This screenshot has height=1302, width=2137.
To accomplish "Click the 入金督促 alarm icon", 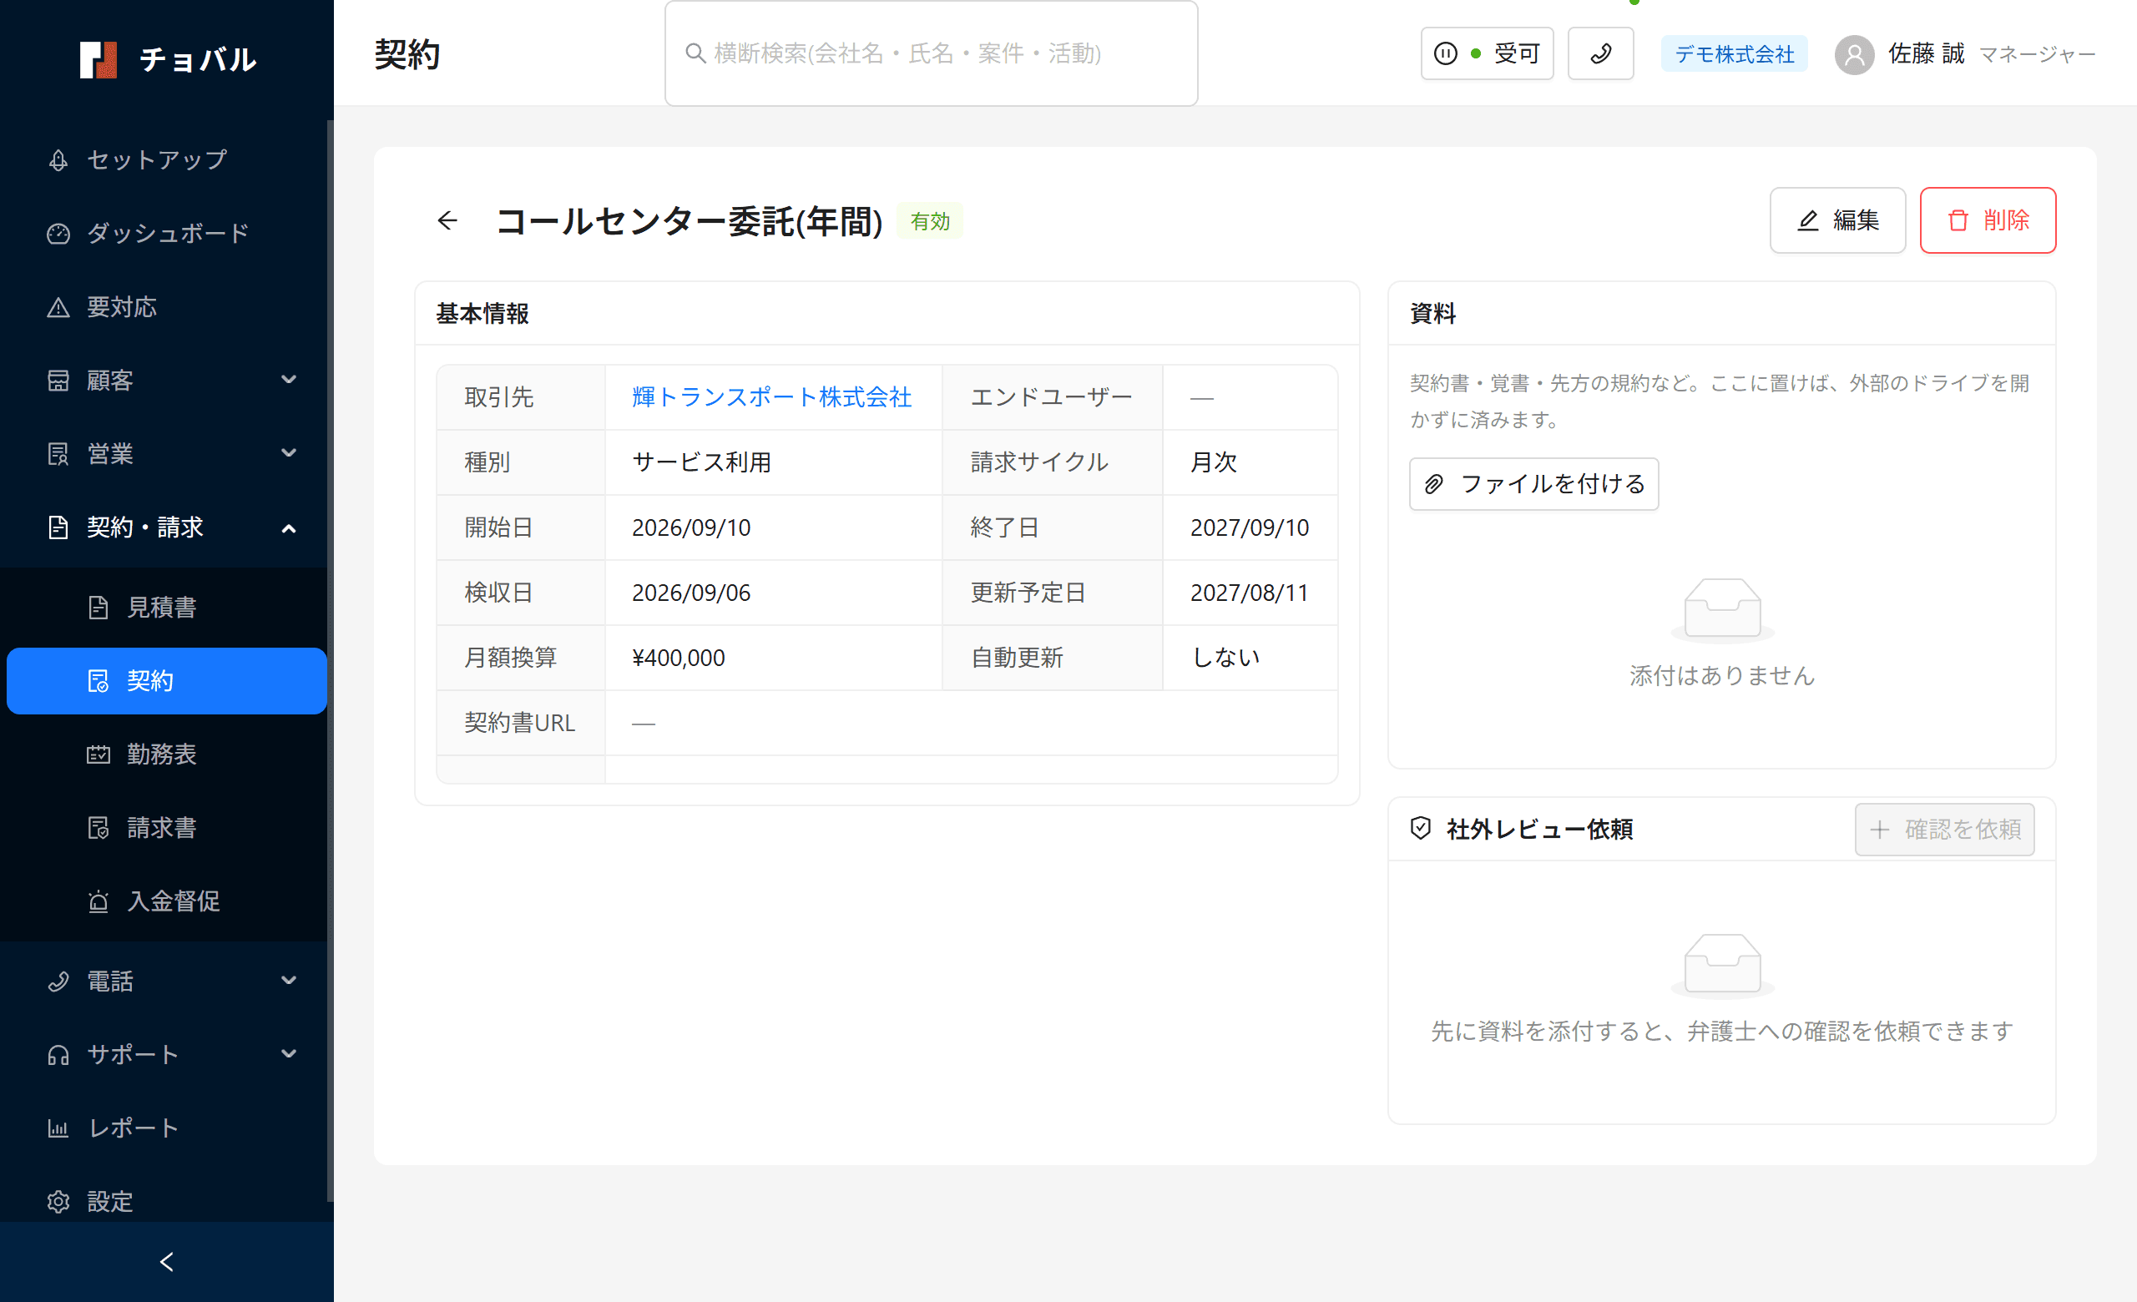I will pos(98,901).
